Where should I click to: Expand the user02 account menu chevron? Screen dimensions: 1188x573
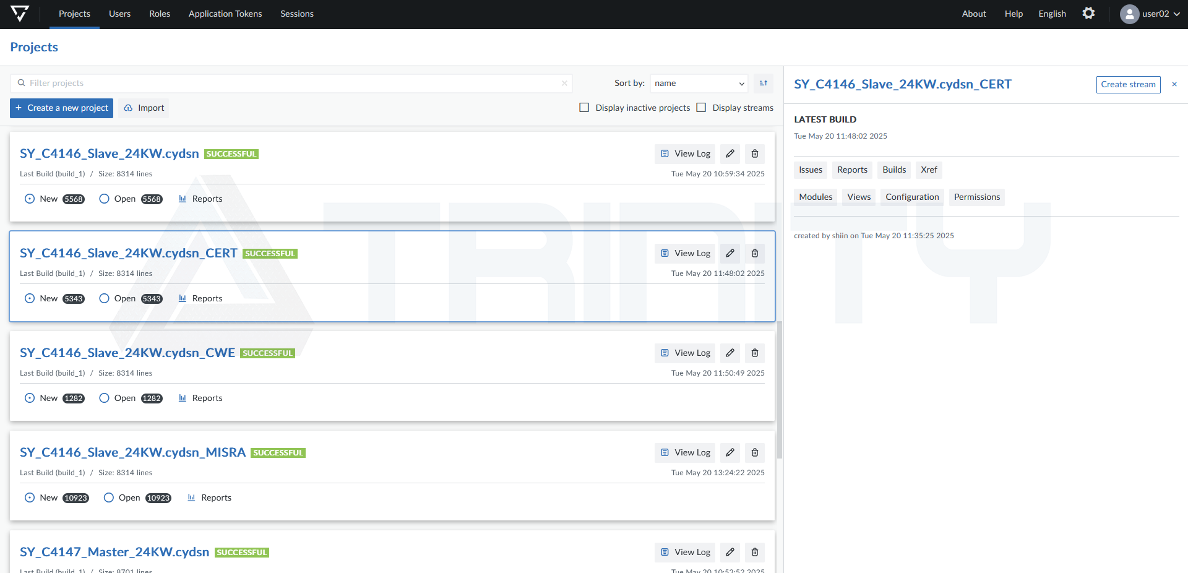click(1176, 14)
